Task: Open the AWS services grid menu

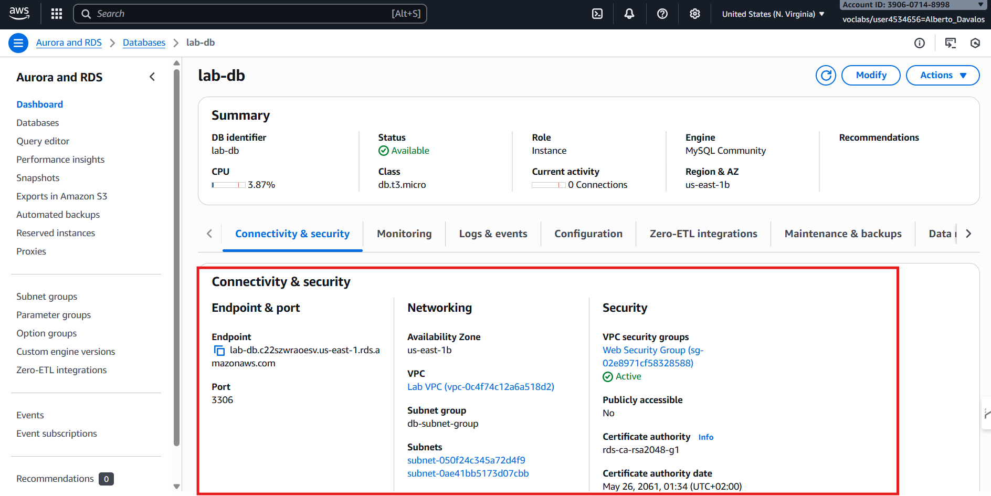Action: (57, 14)
